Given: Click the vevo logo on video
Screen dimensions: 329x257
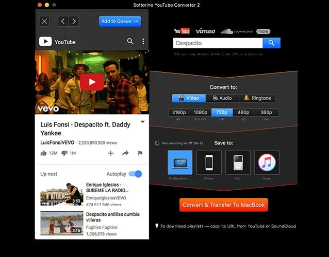Looking at the screenshot, I should [x=48, y=109].
